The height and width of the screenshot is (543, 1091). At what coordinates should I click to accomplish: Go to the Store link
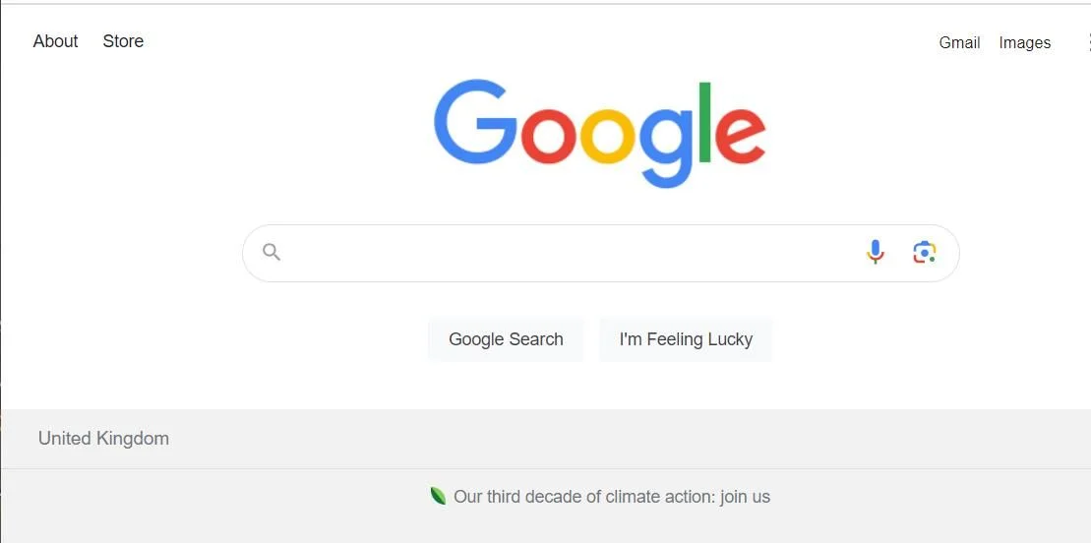point(123,41)
